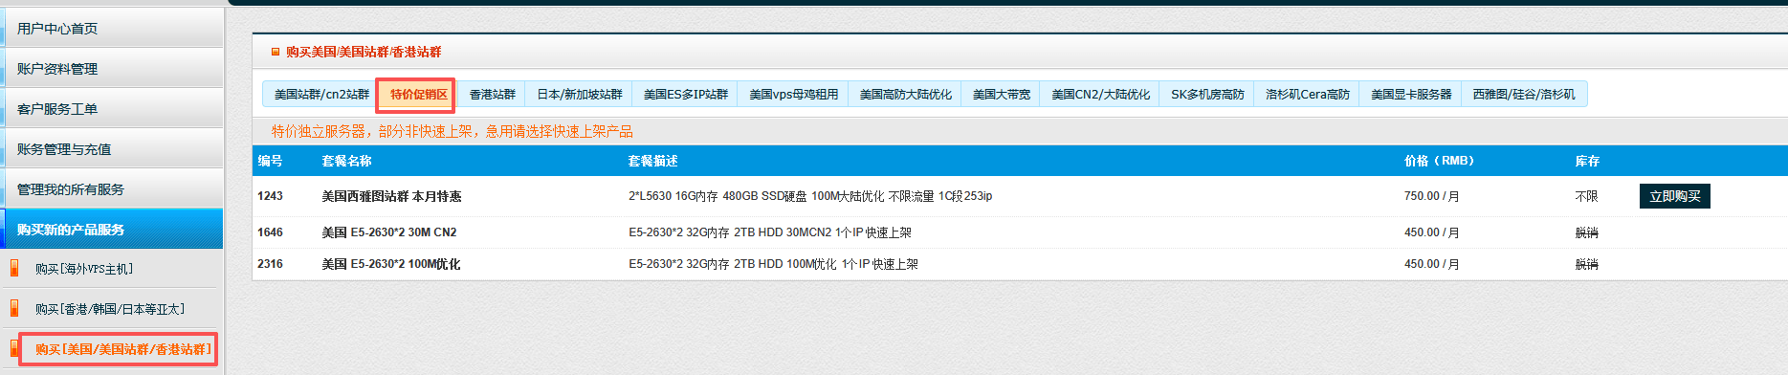This screenshot has width=1788, height=375.
Task: Click package number 2316
Action: 270,264
